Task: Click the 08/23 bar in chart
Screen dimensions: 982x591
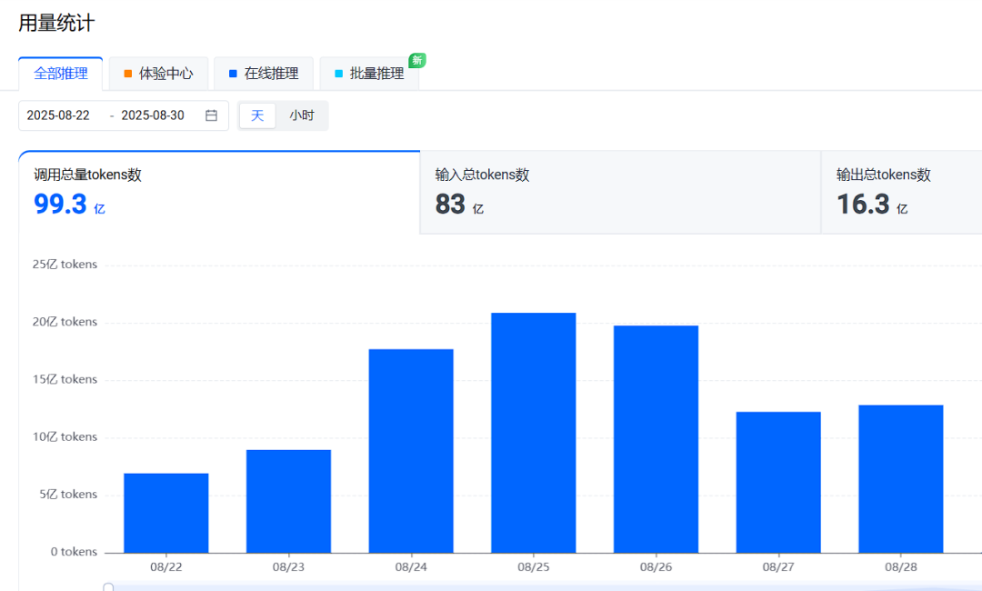Action: [x=288, y=501]
